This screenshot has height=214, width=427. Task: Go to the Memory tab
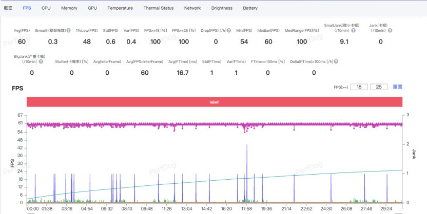[x=69, y=8]
